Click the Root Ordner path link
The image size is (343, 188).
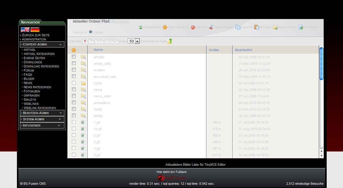pos(121,22)
